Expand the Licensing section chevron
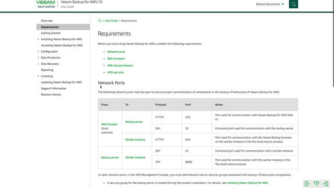 (x=38, y=76)
